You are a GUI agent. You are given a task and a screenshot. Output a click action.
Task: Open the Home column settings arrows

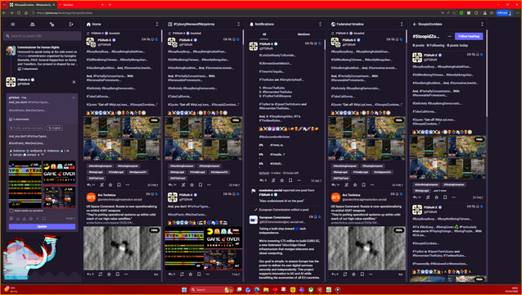click(157, 25)
